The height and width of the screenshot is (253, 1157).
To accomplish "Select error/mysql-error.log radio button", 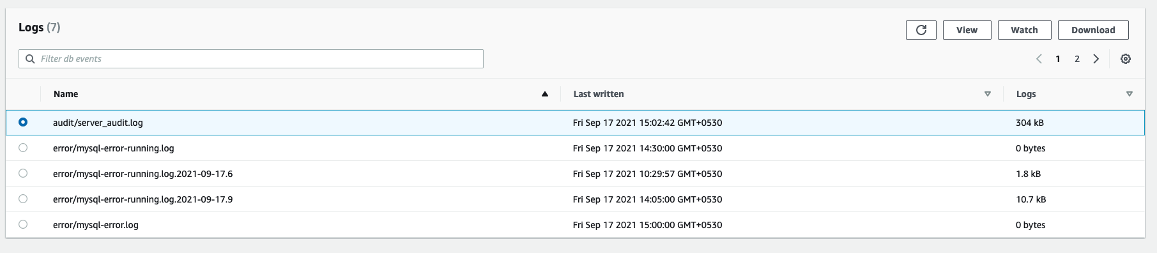I will click(23, 224).
